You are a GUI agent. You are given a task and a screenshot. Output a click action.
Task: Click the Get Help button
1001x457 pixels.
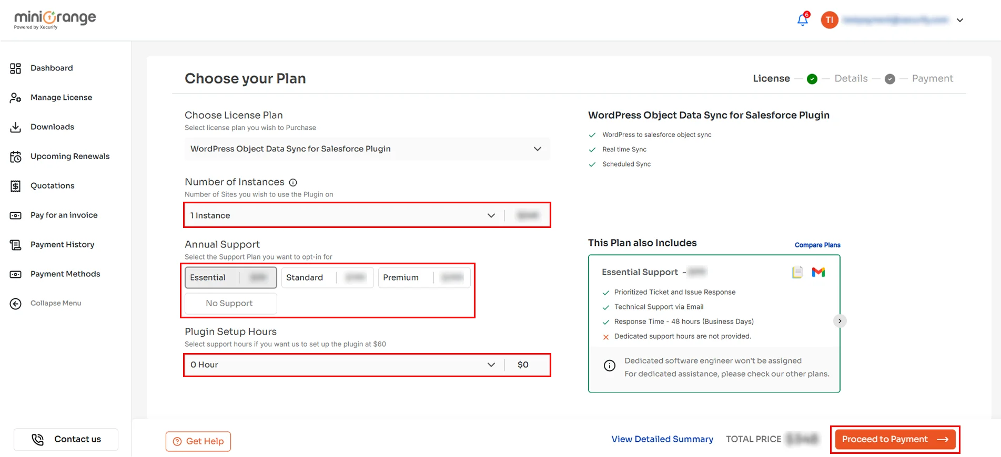pyautogui.click(x=198, y=441)
